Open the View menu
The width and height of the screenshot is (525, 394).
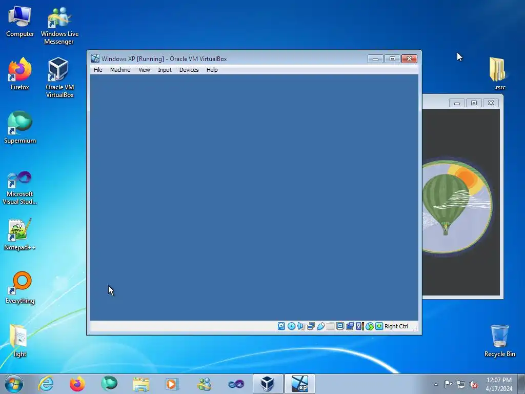(x=144, y=70)
